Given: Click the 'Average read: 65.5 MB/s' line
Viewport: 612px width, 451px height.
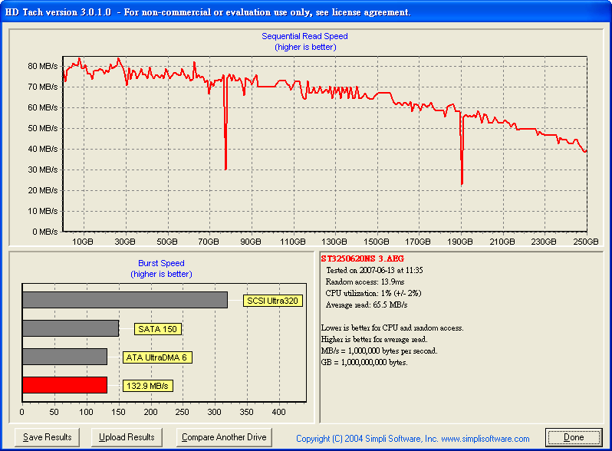Looking at the screenshot, I should 367,305.
